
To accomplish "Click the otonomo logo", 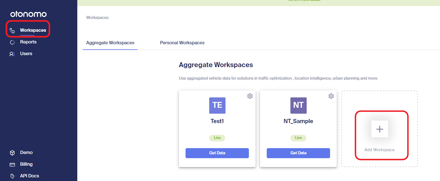I will 28,14.
